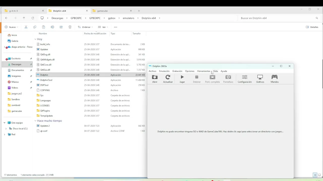Open the Ver view dropdown
This screenshot has height=181, width=323.
click(x=103, y=27)
